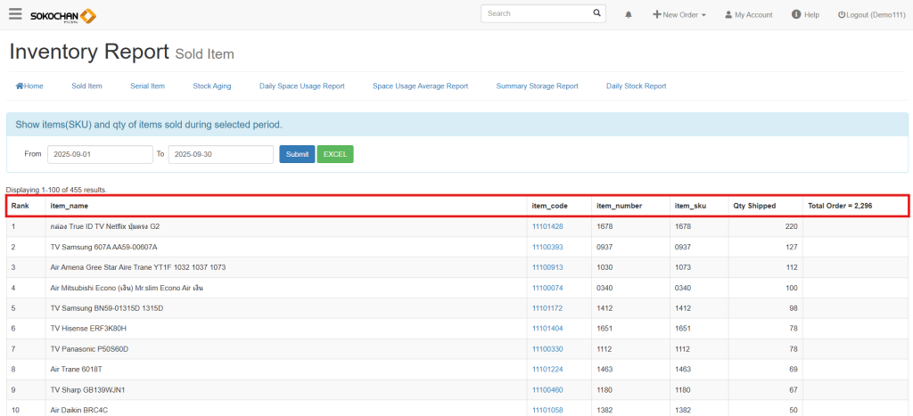This screenshot has height=416, width=913.
Task: Go to Home tab
Action: tap(29, 86)
